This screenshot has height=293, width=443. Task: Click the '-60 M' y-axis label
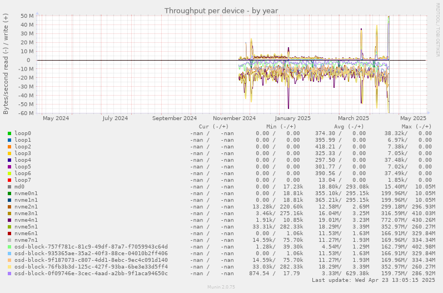(x=26, y=113)
